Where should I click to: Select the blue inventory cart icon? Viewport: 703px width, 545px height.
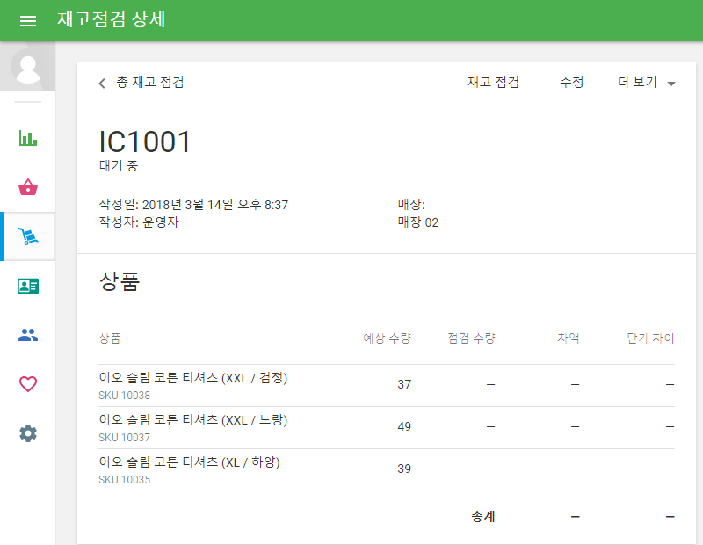click(28, 236)
